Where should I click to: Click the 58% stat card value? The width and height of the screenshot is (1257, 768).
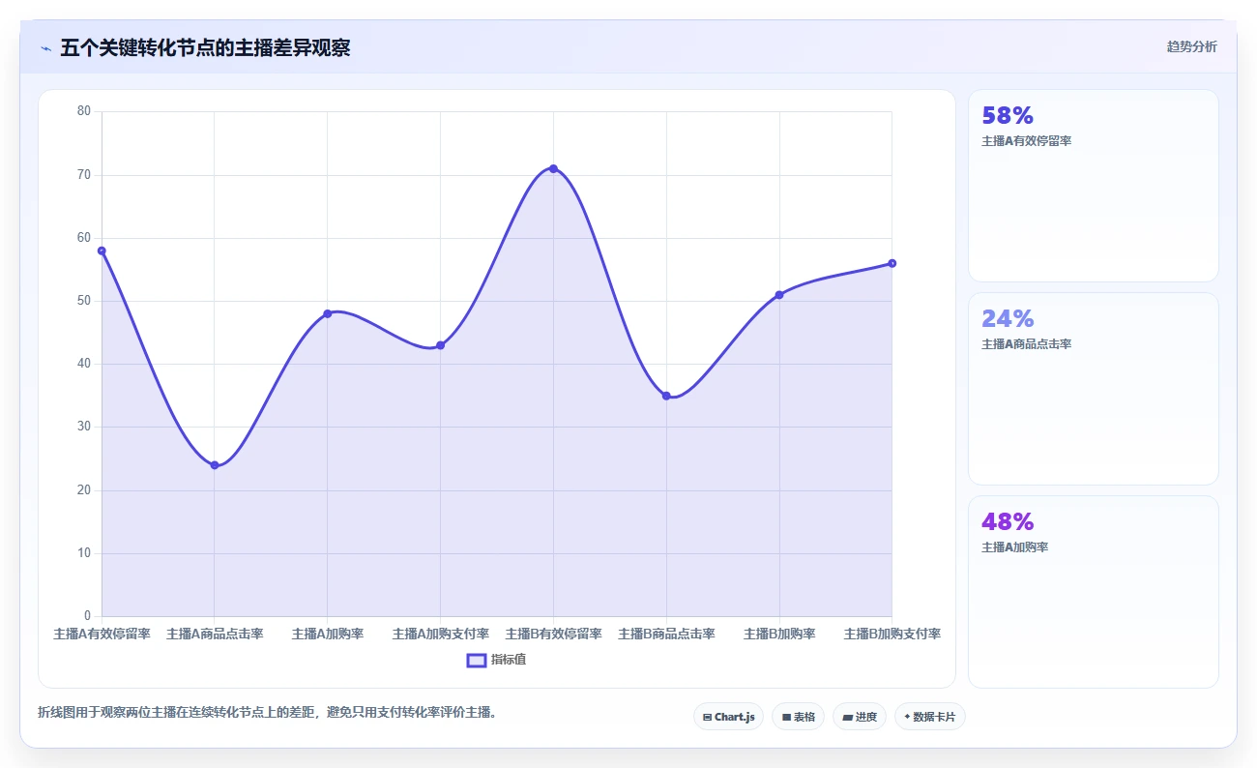(1008, 116)
